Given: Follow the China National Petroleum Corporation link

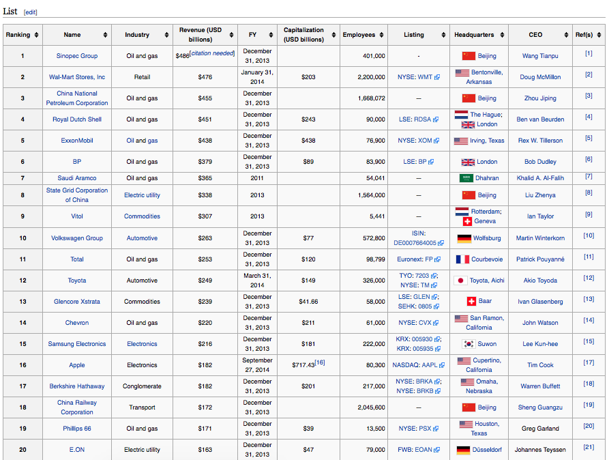Looking at the screenshot, I should point(77,98).
